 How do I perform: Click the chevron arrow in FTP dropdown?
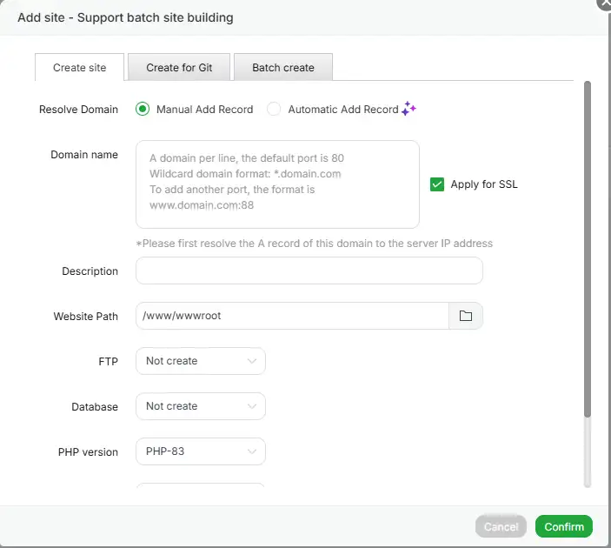(252, 361)
